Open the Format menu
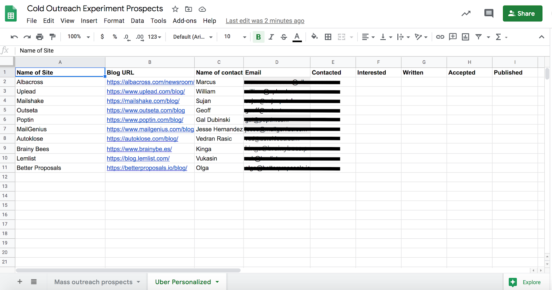The width and height of the screenshot is (552, 290). coord(114,21)
